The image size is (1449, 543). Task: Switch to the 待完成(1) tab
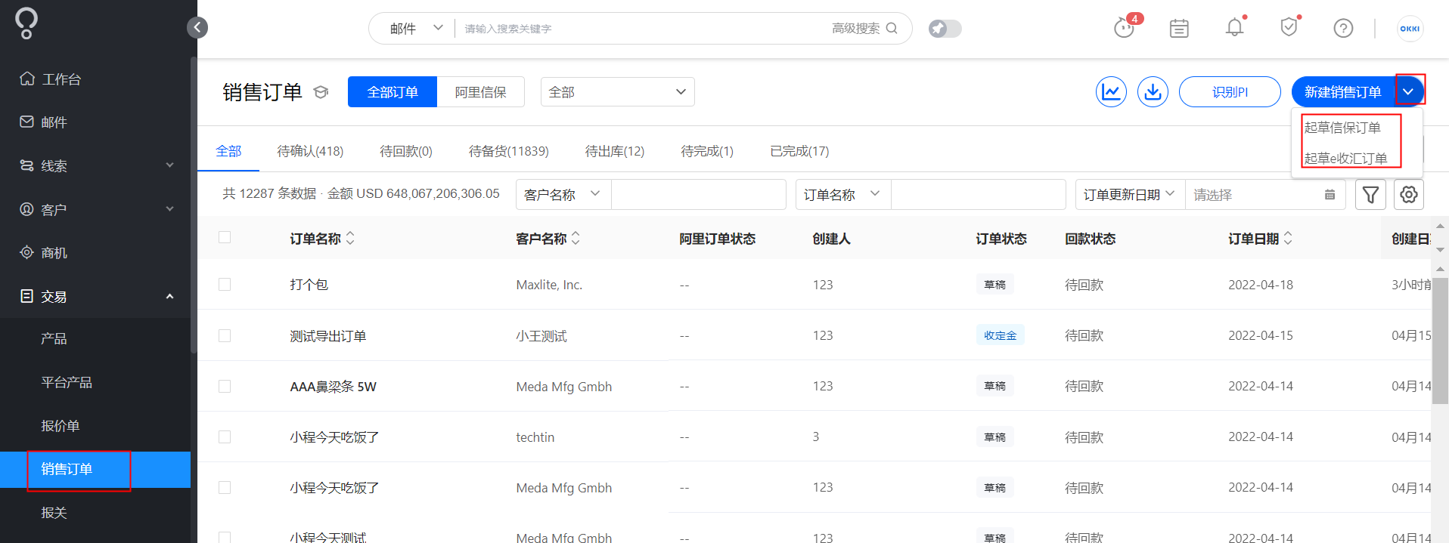coord(707,151)
